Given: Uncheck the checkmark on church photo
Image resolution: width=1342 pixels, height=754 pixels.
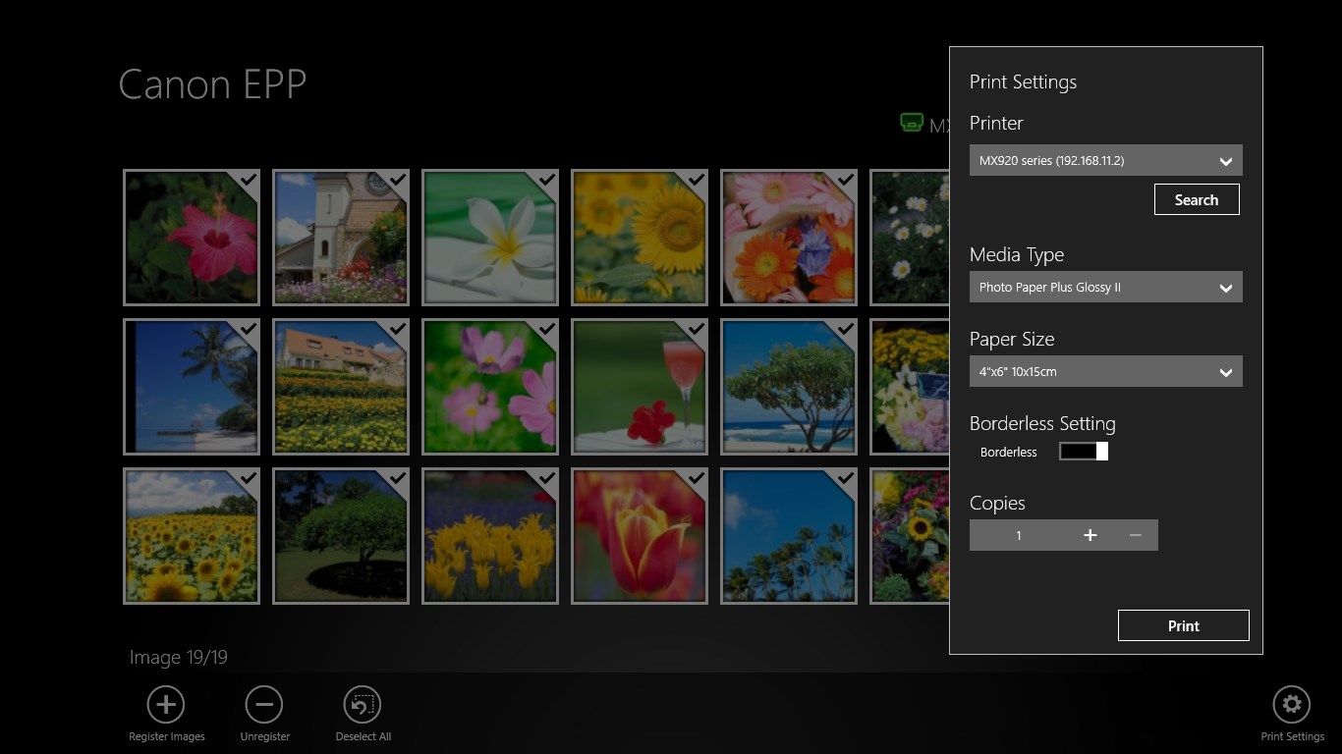Looking at the screenshot, I should [398, 180].
